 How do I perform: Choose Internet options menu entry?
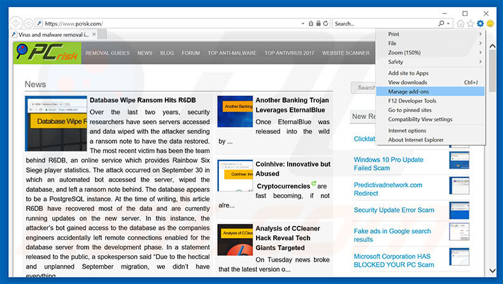407,131
